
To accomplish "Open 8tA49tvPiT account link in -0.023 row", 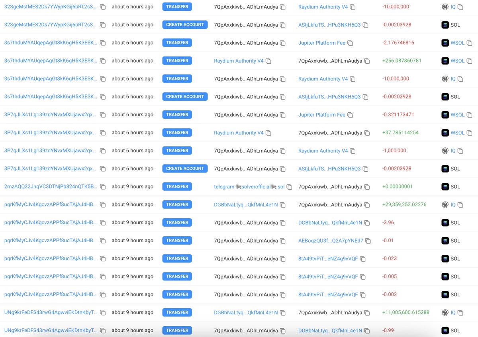I will point(328,259).
